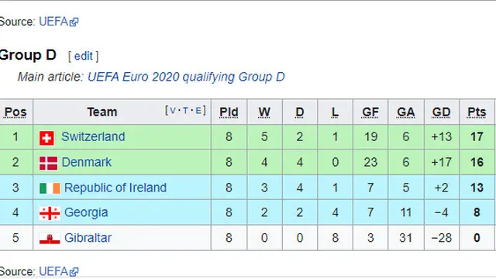Open the Switzerland team link

[x=93, y=136]
